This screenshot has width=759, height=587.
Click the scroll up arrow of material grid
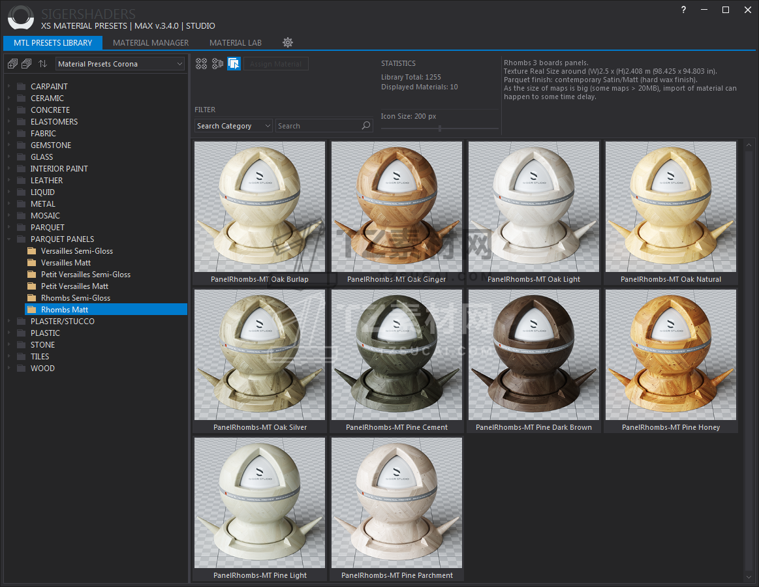pyautogui.click(x=749, y=145)
